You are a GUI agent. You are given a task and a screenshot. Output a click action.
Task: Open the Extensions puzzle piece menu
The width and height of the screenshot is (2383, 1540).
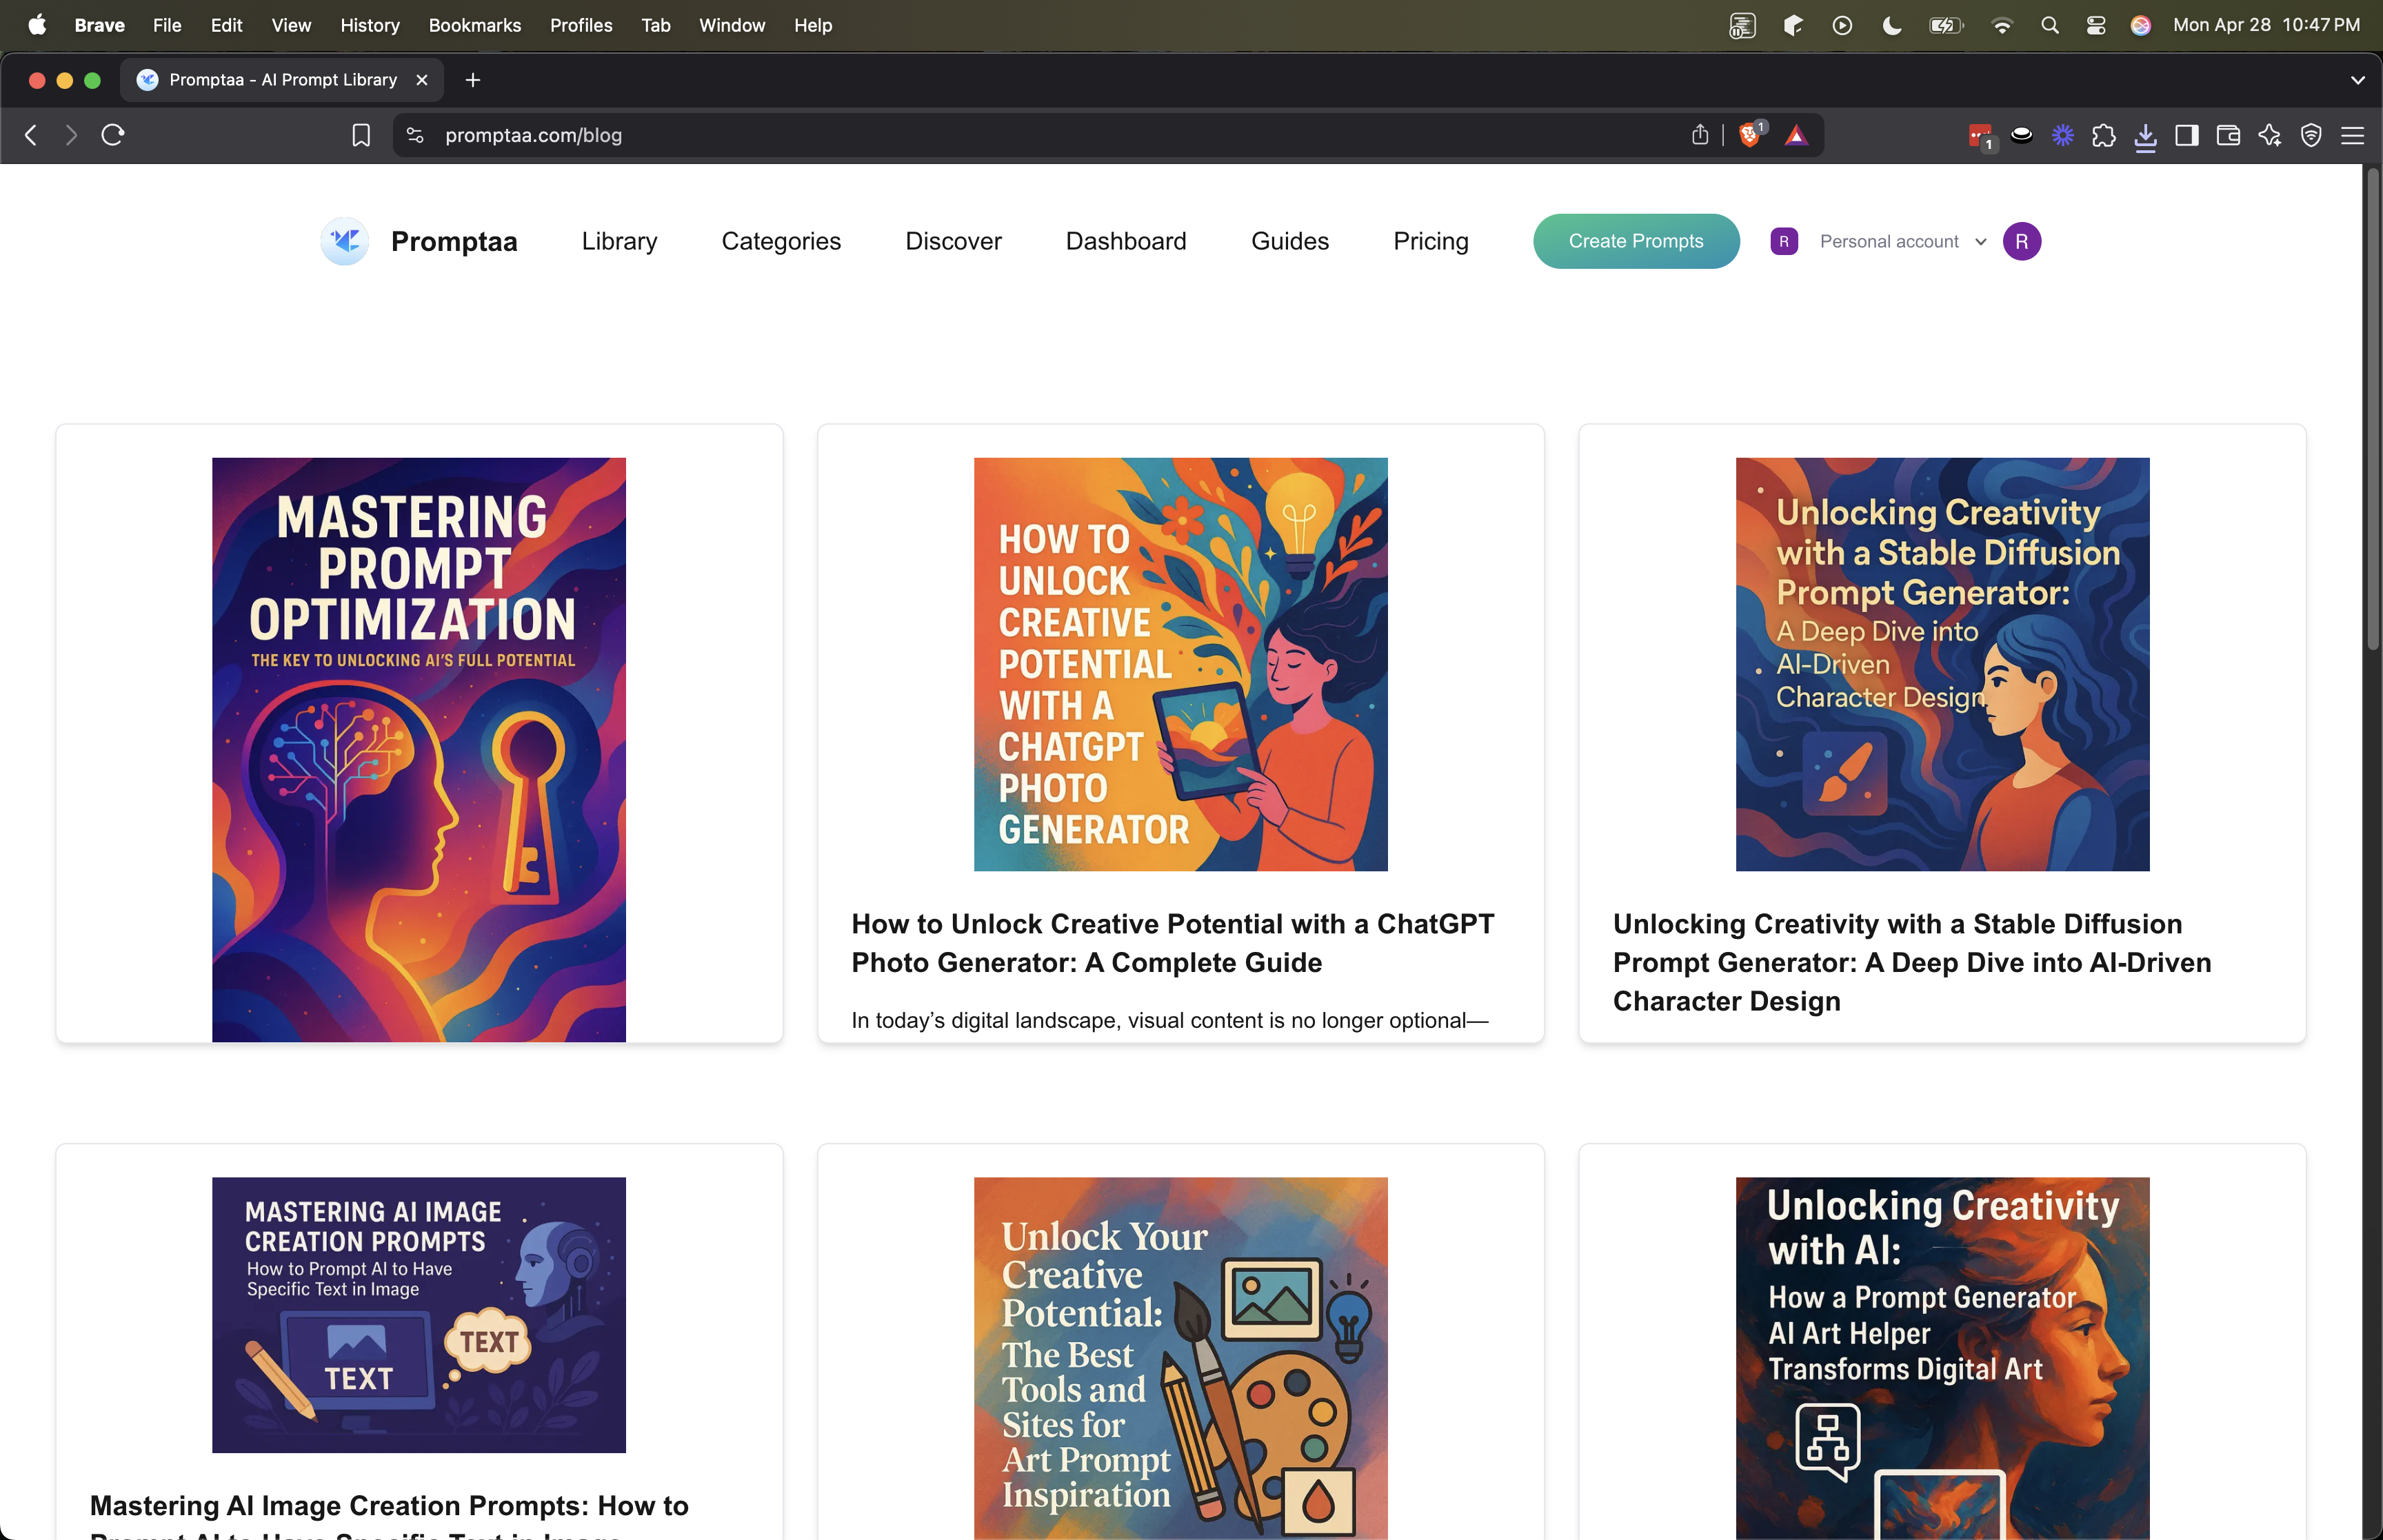(x=2103, y=135)
